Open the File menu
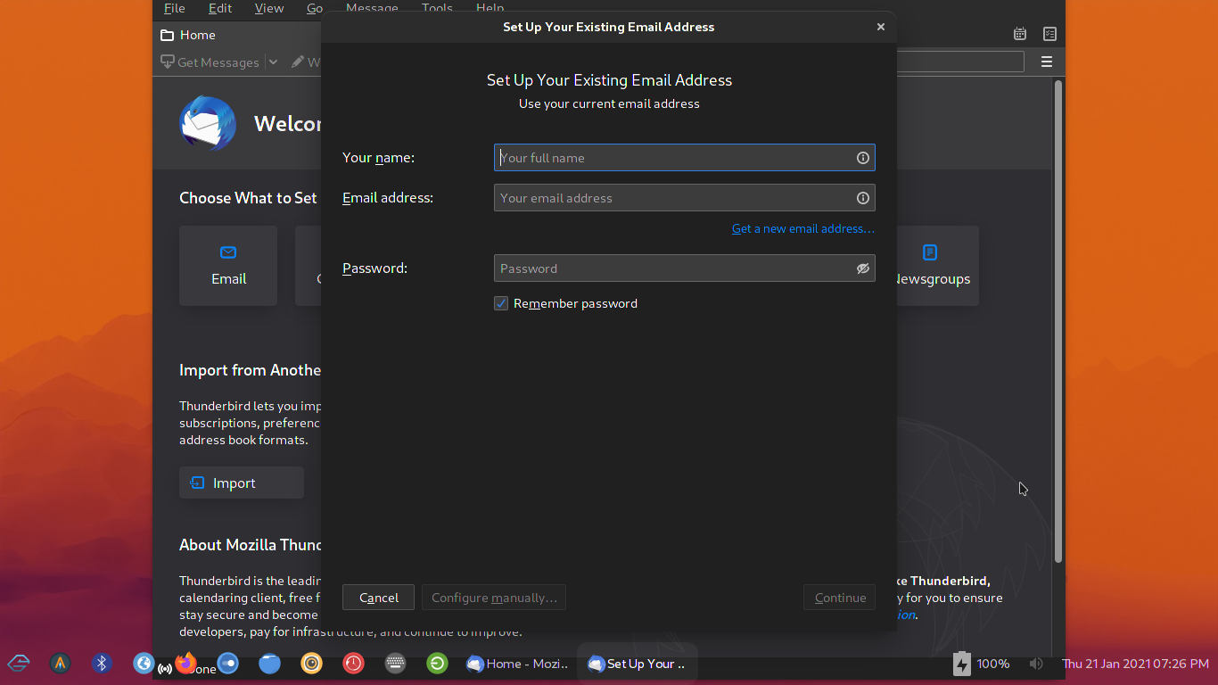 (x=175, y=8)
